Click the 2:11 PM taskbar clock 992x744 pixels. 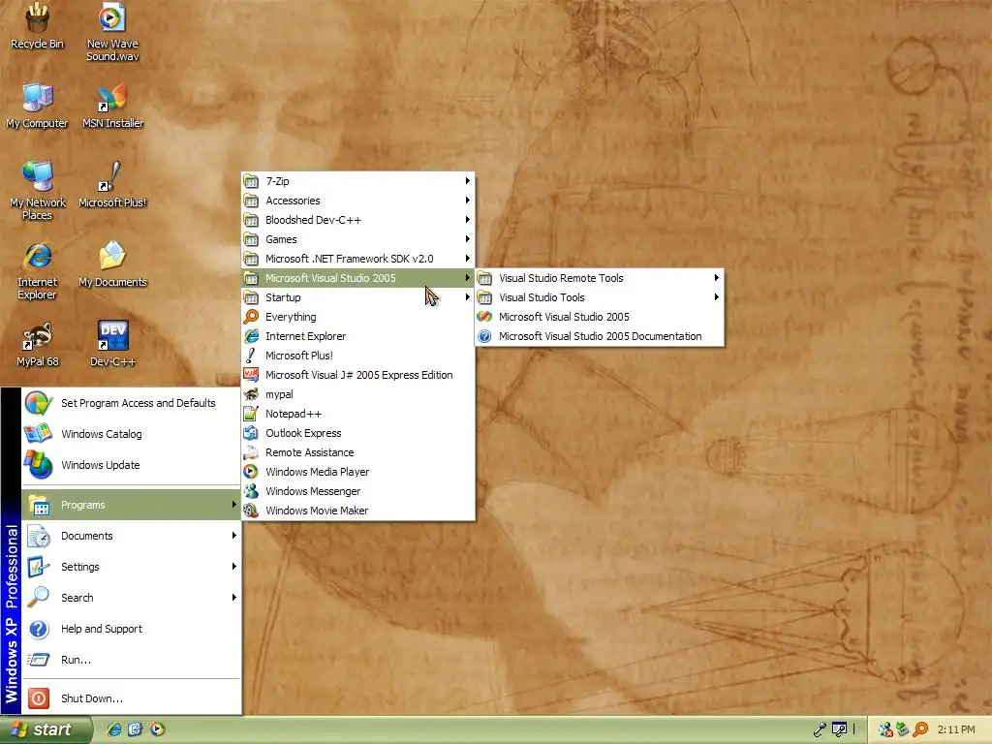tap(956, 729)
